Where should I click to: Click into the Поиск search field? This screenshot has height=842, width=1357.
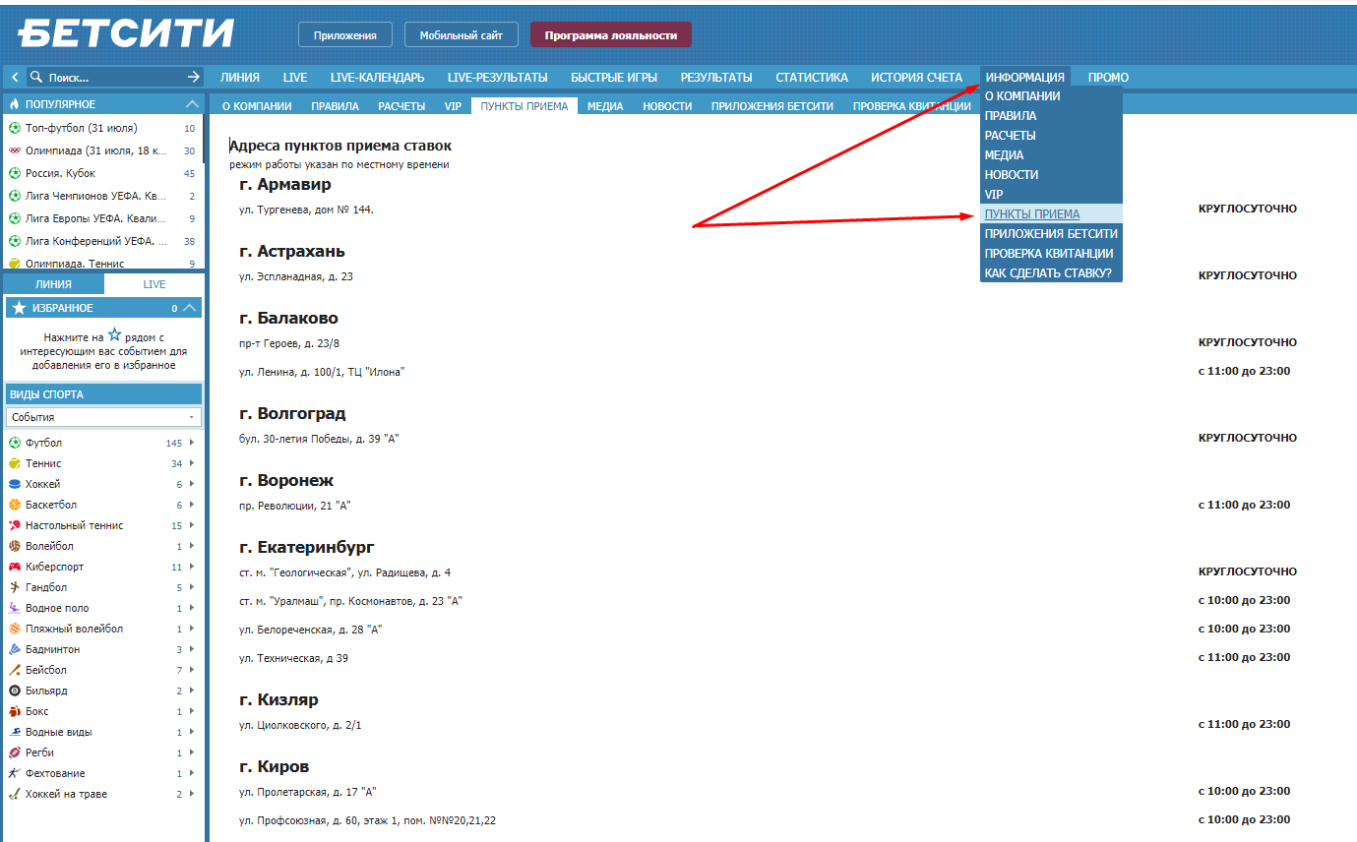(x=113, y=77)
